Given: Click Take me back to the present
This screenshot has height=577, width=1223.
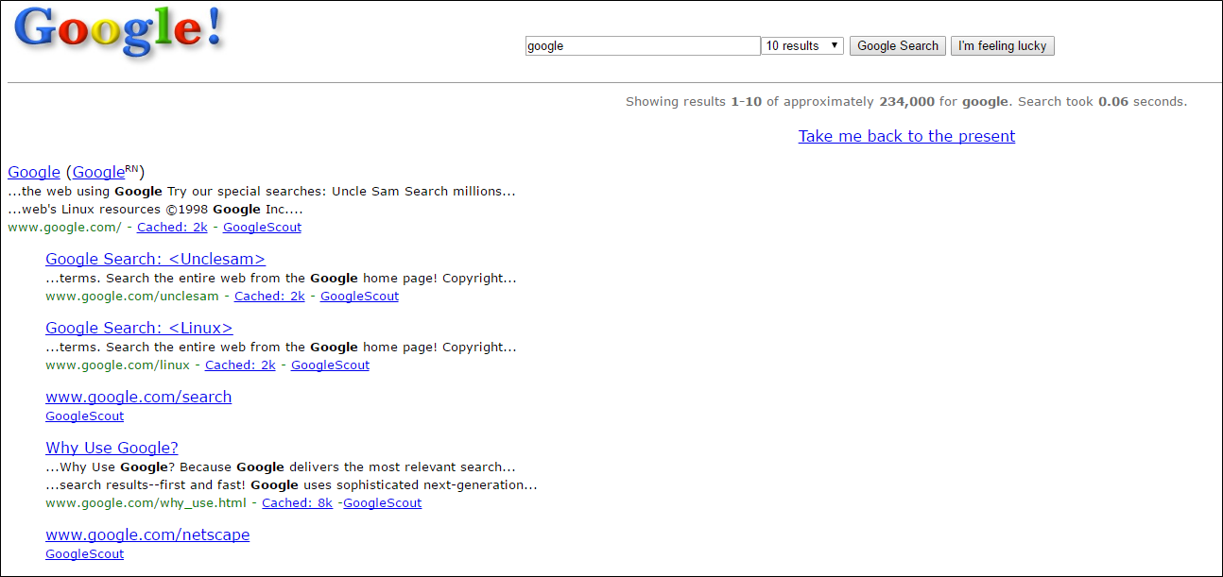Looking at the screenshot, I should [905, 136].
